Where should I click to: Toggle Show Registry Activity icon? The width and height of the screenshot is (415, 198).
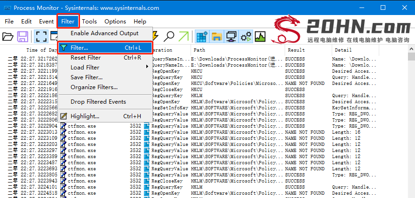tap(202, 37)
